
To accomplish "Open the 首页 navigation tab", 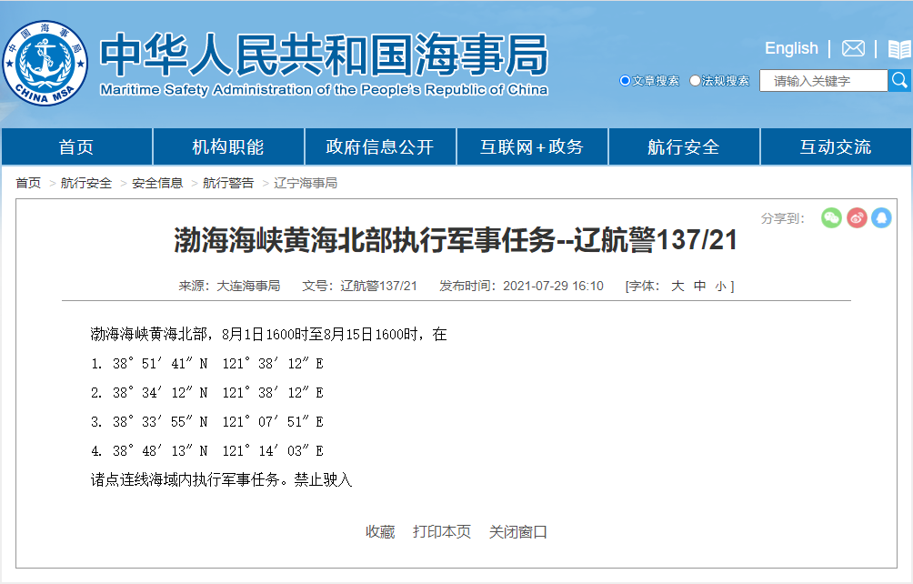I will point(76,146).
